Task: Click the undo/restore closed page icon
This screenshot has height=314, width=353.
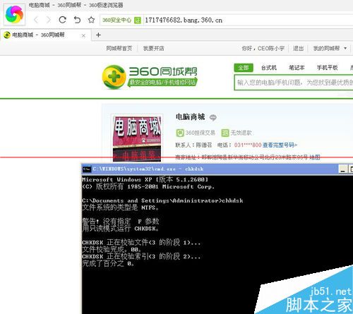Action: coord(77,20)
